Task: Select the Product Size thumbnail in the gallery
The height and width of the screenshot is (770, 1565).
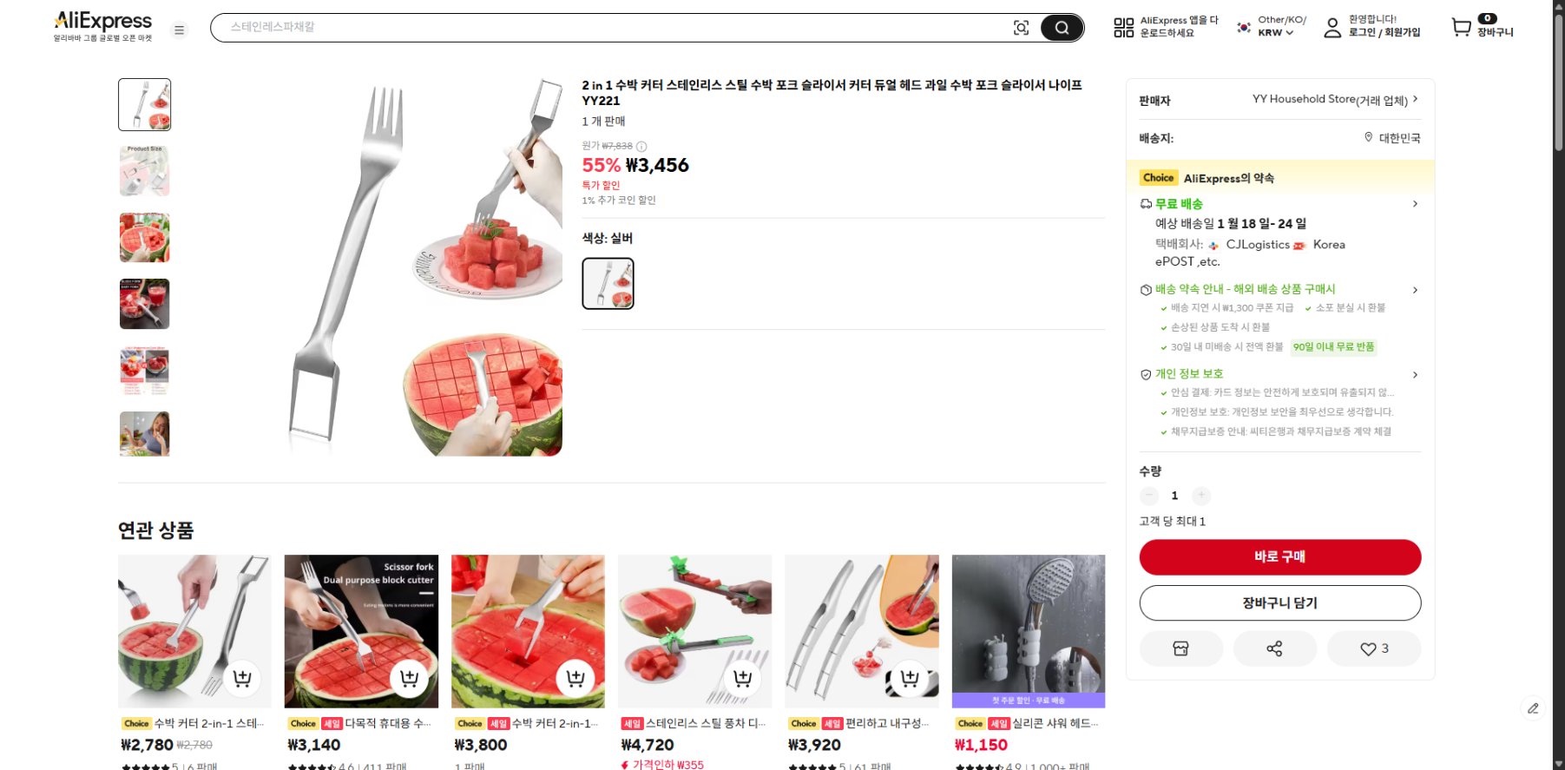Action: [144, 170]
